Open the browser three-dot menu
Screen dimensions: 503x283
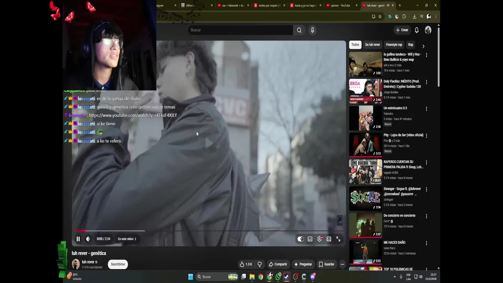(435, 17)
